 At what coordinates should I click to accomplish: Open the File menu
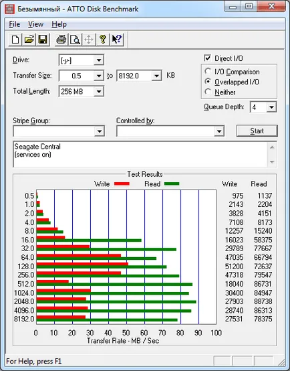[x=15, y=24]
